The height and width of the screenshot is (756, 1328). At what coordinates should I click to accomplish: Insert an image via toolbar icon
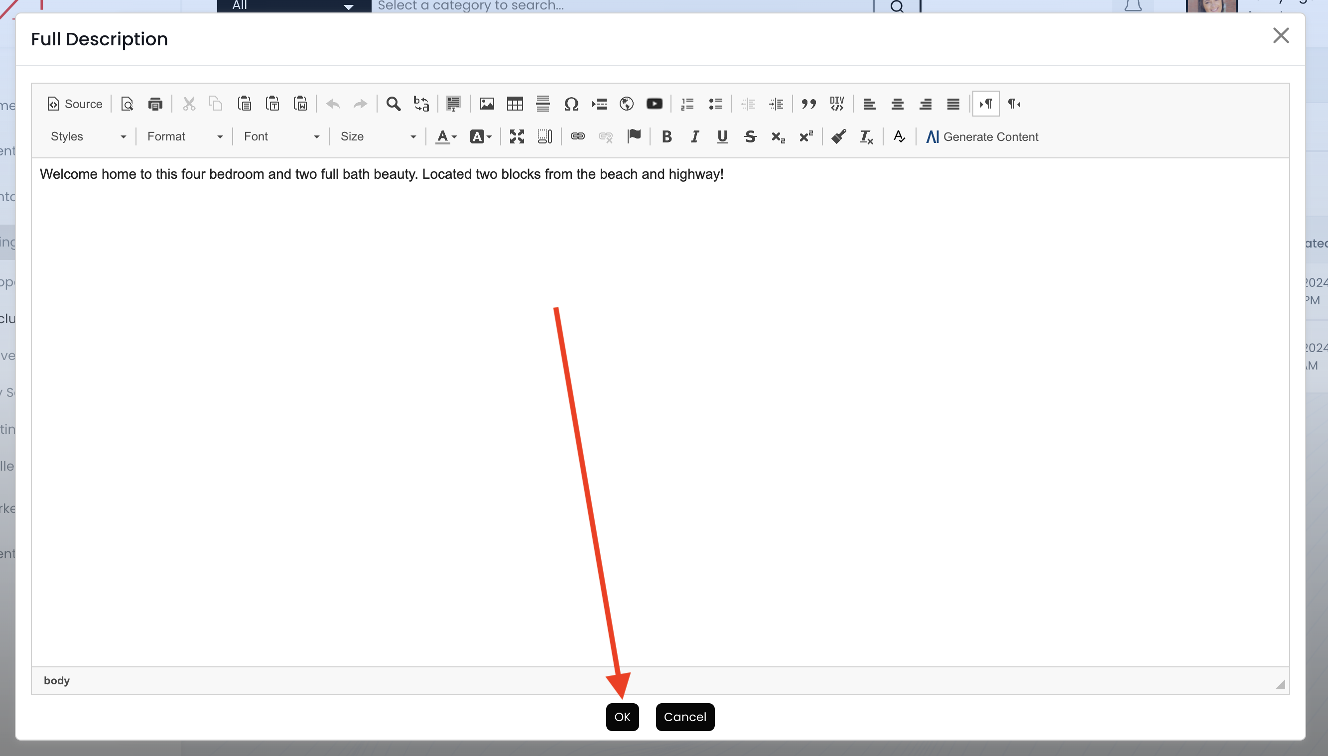[487, 104]
